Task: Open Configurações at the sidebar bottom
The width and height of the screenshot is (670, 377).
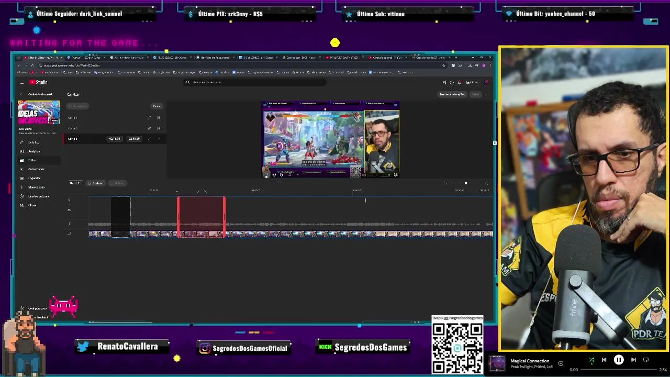Action: click(37, 308)
